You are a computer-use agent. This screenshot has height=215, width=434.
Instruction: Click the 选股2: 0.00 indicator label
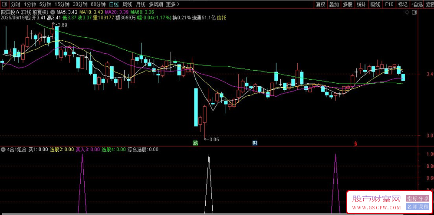coord(62,150)
